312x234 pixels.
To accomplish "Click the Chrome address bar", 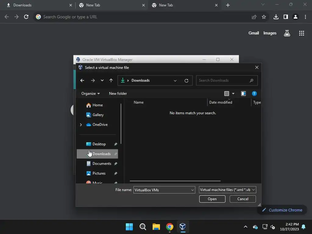I will click(x=143, y=17).
